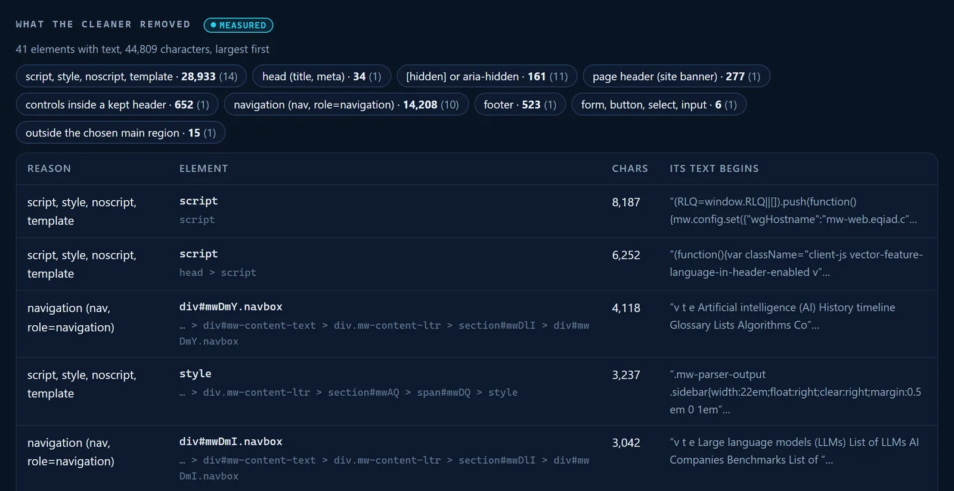Filter by "navigation (nav, role=navigation) · 14,208" chip
The image size is (954, 491).
coord(346,104)
